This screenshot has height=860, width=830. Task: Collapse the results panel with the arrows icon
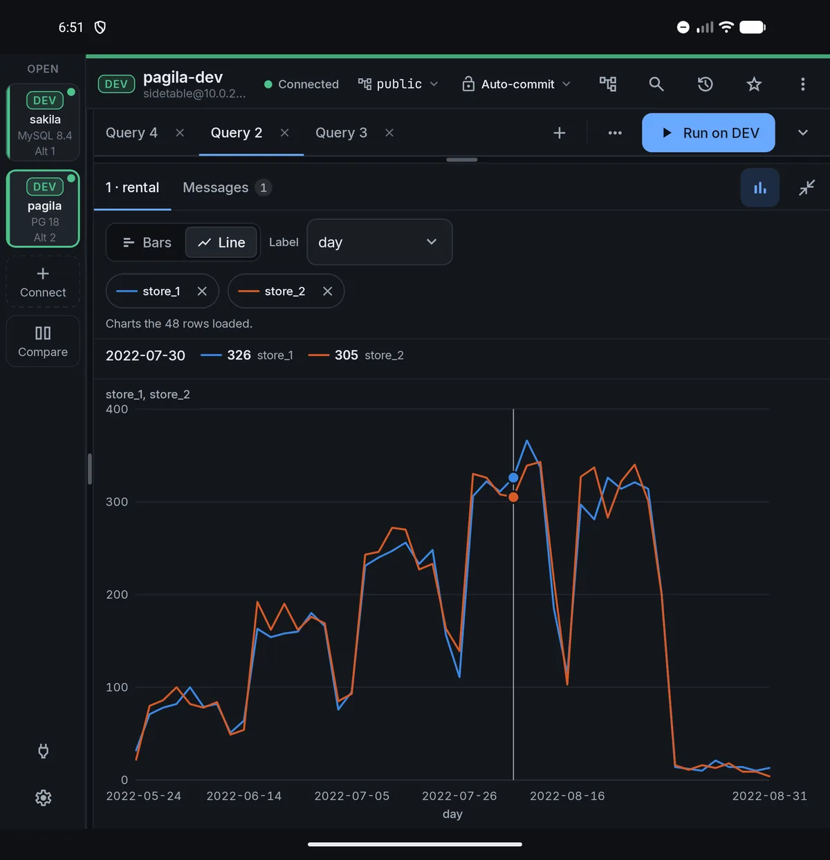click(807, 187)
